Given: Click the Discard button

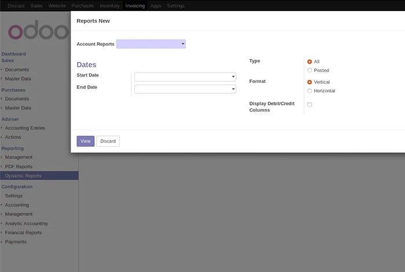Looking at the screenshot, I should [x=108, y=141].
